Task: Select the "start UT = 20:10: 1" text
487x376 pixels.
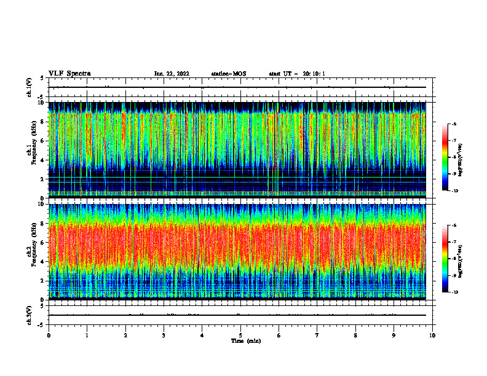Action: coord(297,74)
